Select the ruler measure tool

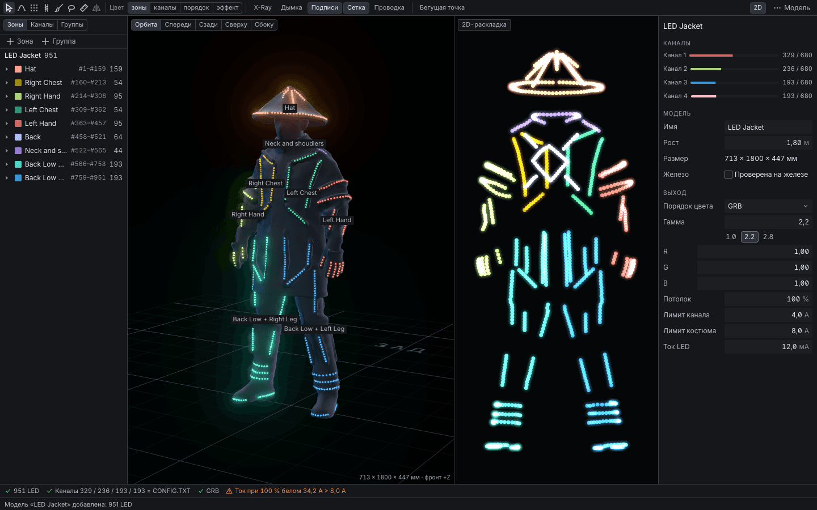pyautogui.click(x=84, y=8)
